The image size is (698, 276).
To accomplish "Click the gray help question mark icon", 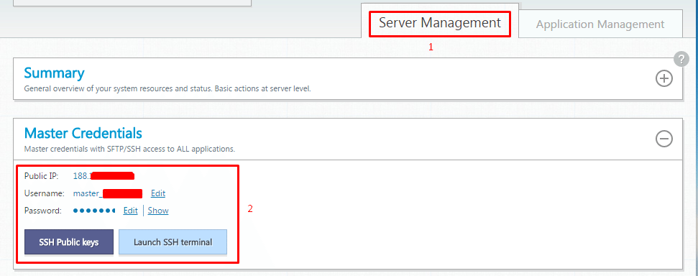I will coord(681,59).
